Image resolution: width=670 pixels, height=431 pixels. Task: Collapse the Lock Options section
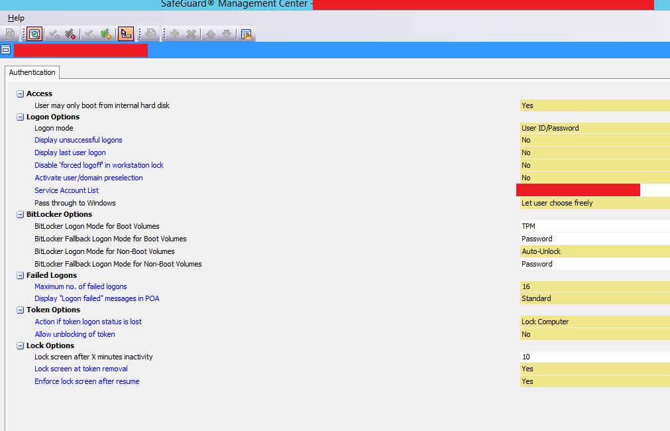(x=20, y=345)
